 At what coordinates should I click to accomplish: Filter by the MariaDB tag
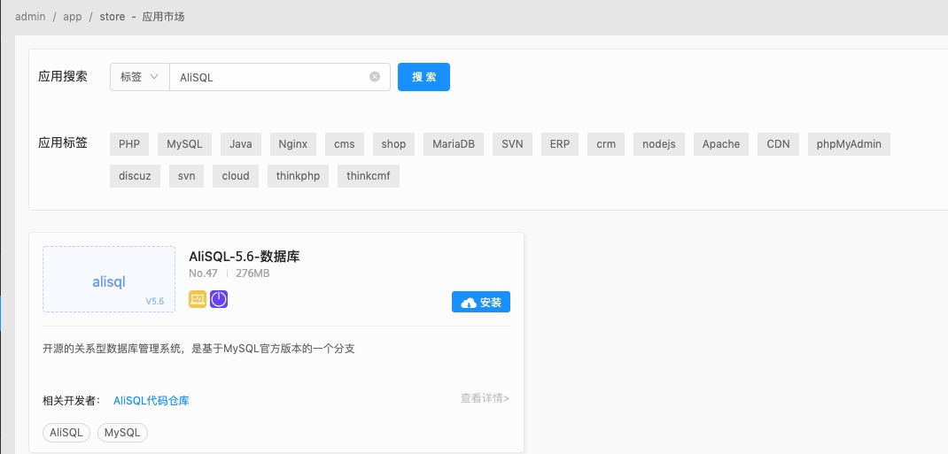click(x=454, y=144)
